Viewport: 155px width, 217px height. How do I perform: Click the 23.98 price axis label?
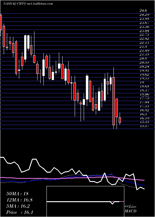(x=144, y=19)
